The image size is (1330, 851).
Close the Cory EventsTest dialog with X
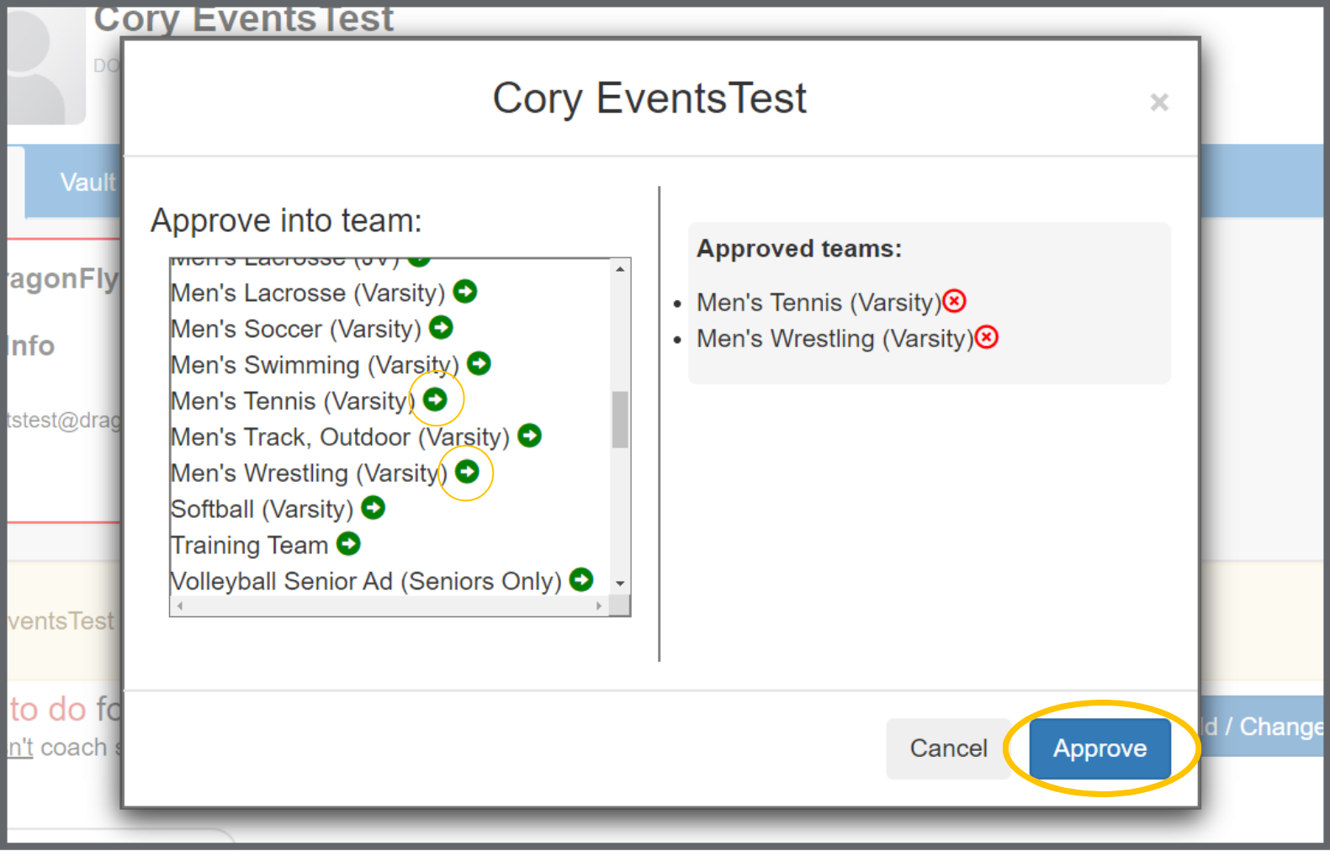(1159, 103)
